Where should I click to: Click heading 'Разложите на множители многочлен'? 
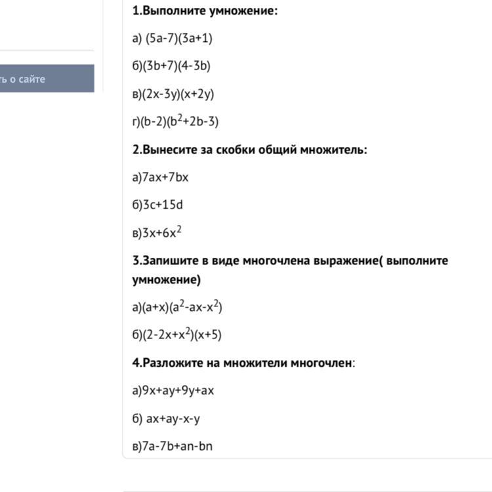(247, 363)
